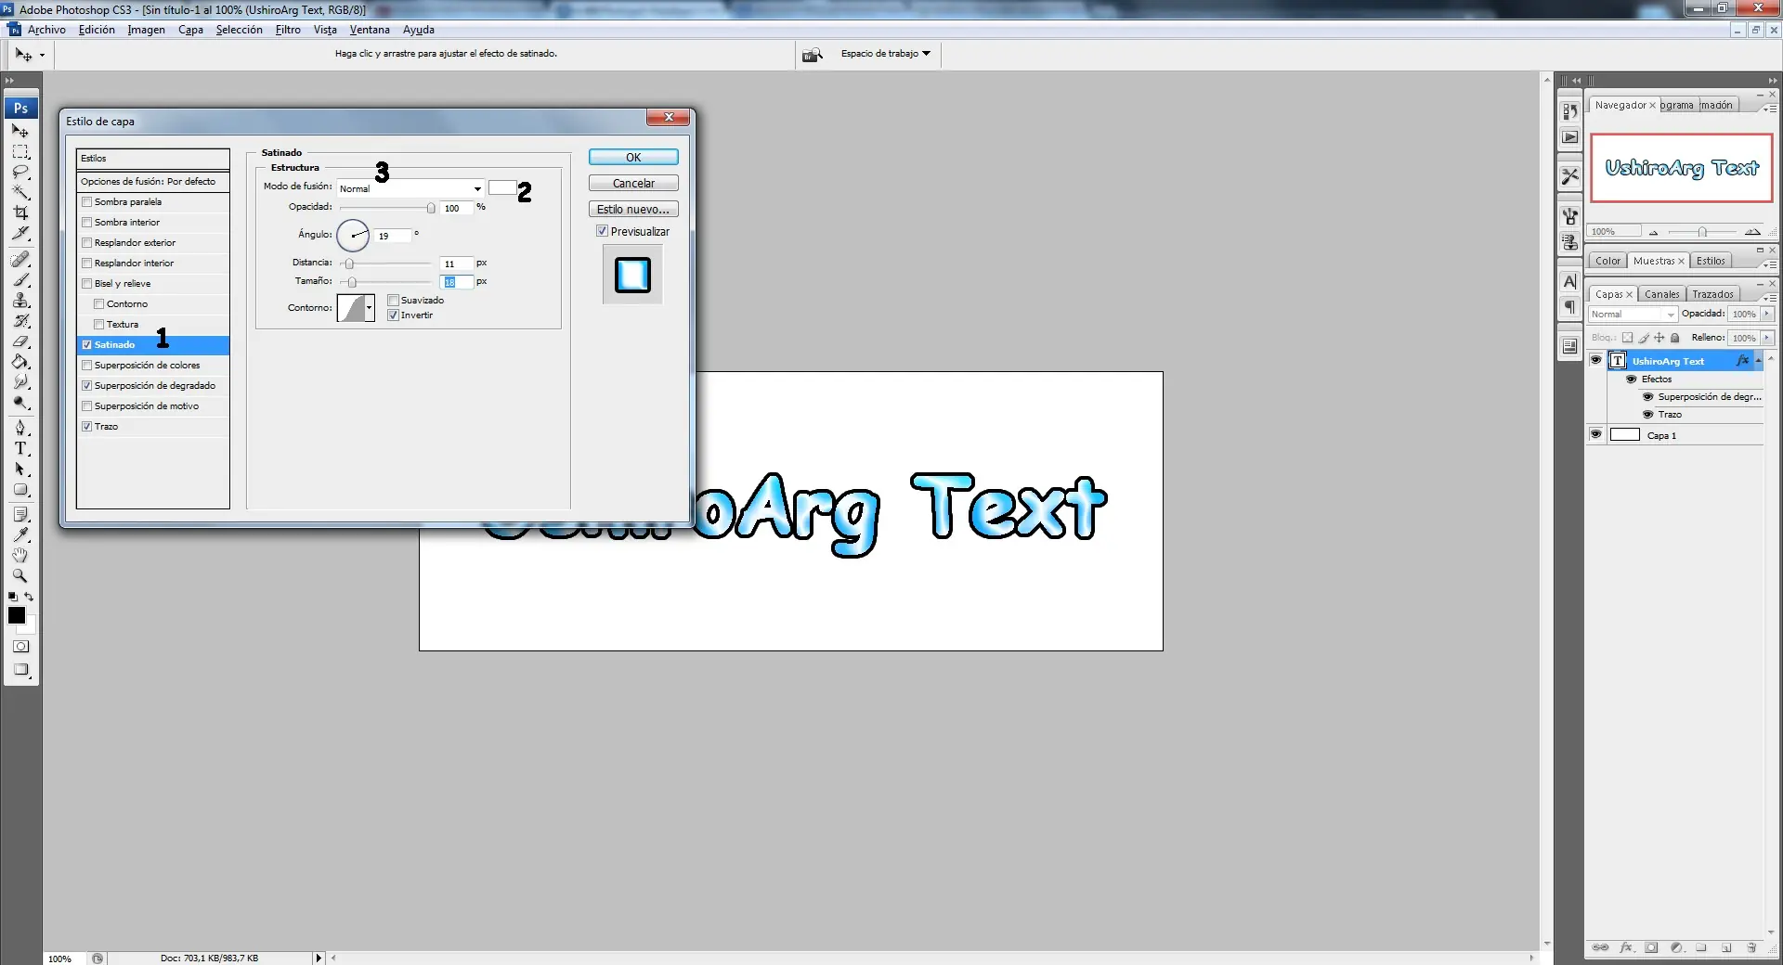Enable the Resplandor exterior checkbox
The width and height of the screenshot is (1783, 965).
click(87, 242)
